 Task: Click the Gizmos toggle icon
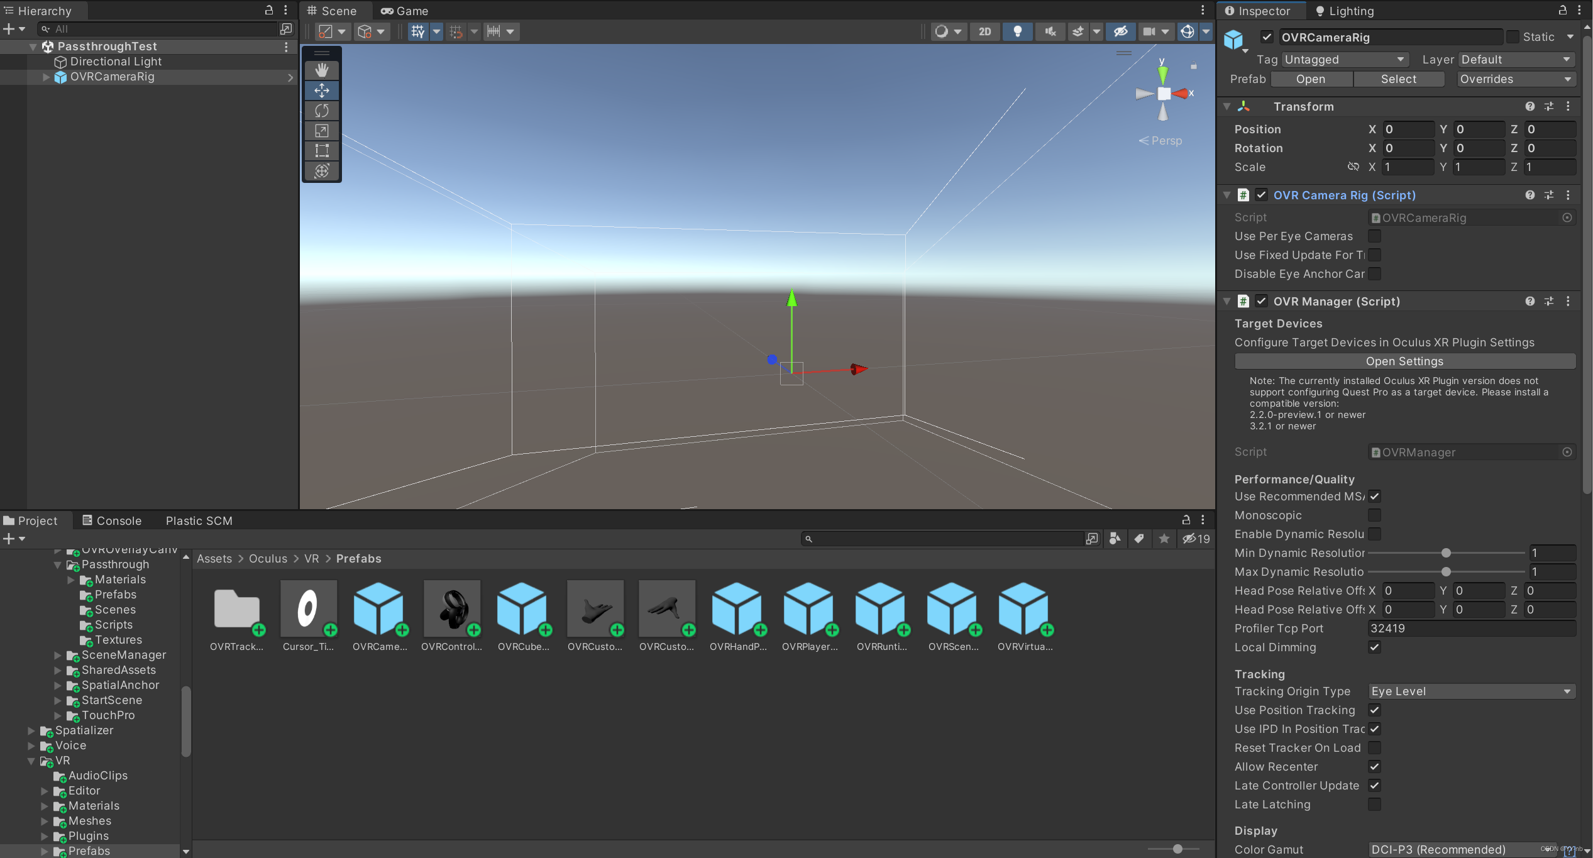tap(1187, 31)
